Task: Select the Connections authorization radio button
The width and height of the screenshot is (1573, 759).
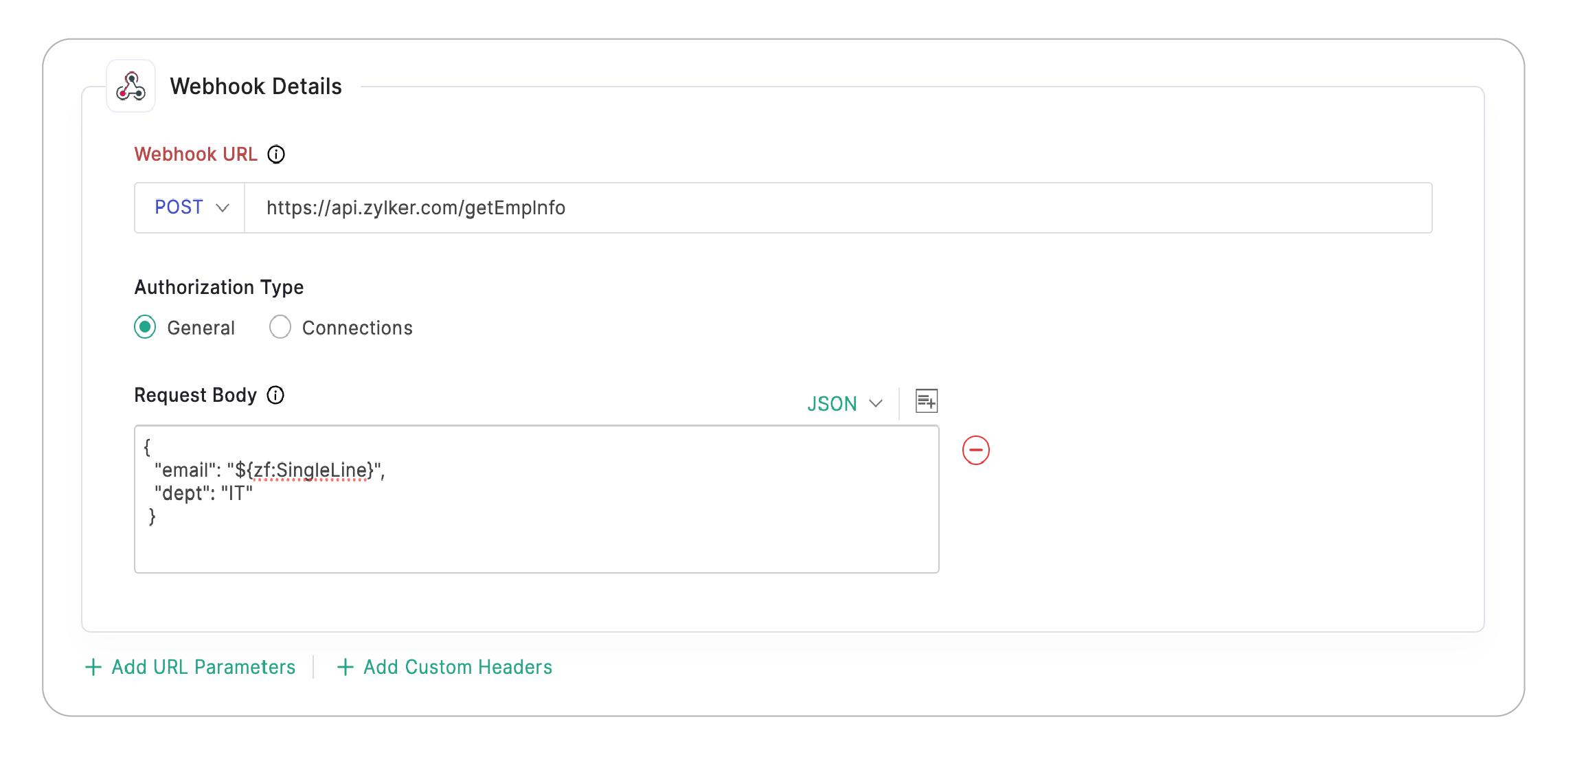Action: (x=280, y=328)
